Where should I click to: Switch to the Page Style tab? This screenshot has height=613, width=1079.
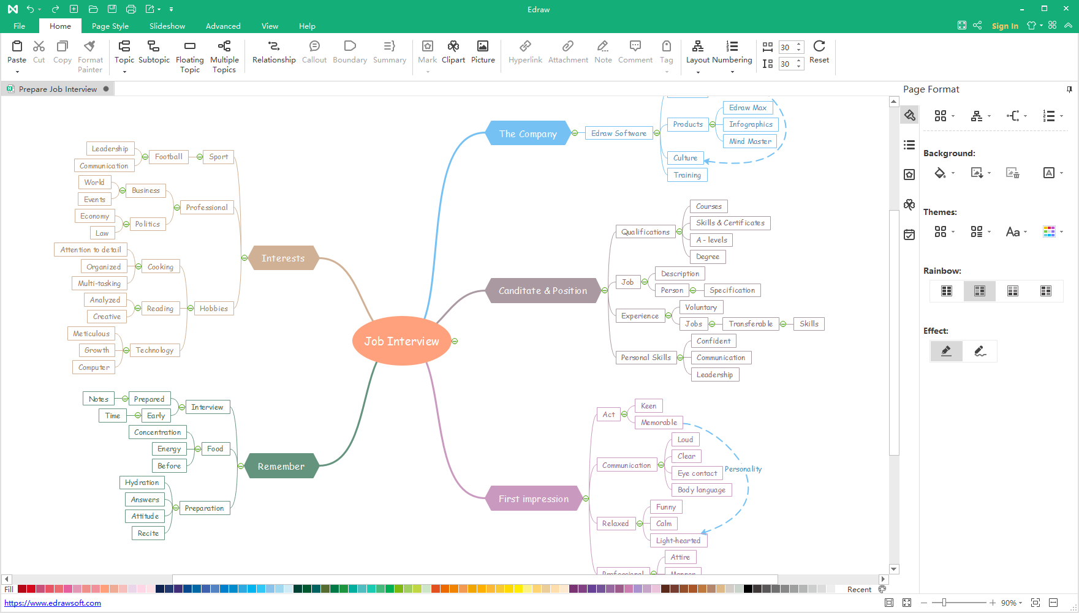click(x=110, y=26)
